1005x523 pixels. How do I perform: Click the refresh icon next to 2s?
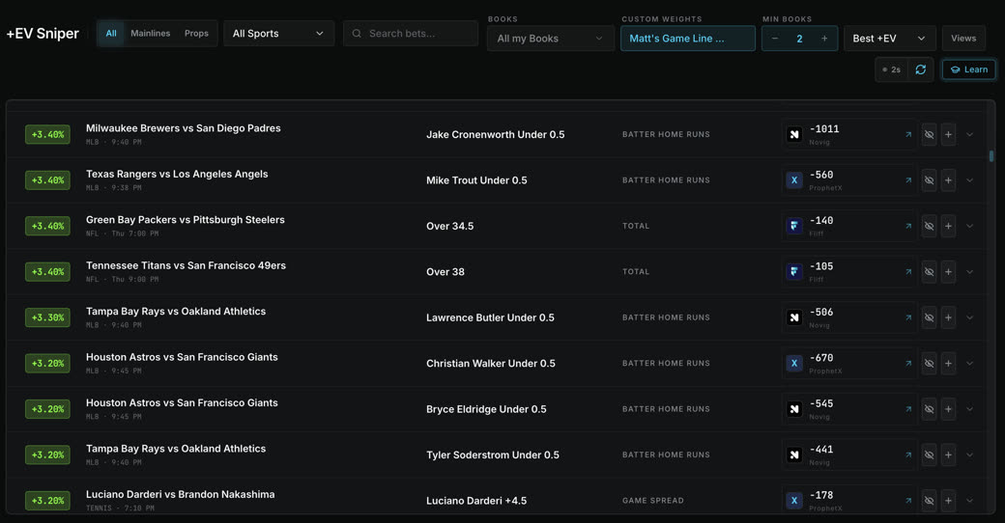[920, 69]
